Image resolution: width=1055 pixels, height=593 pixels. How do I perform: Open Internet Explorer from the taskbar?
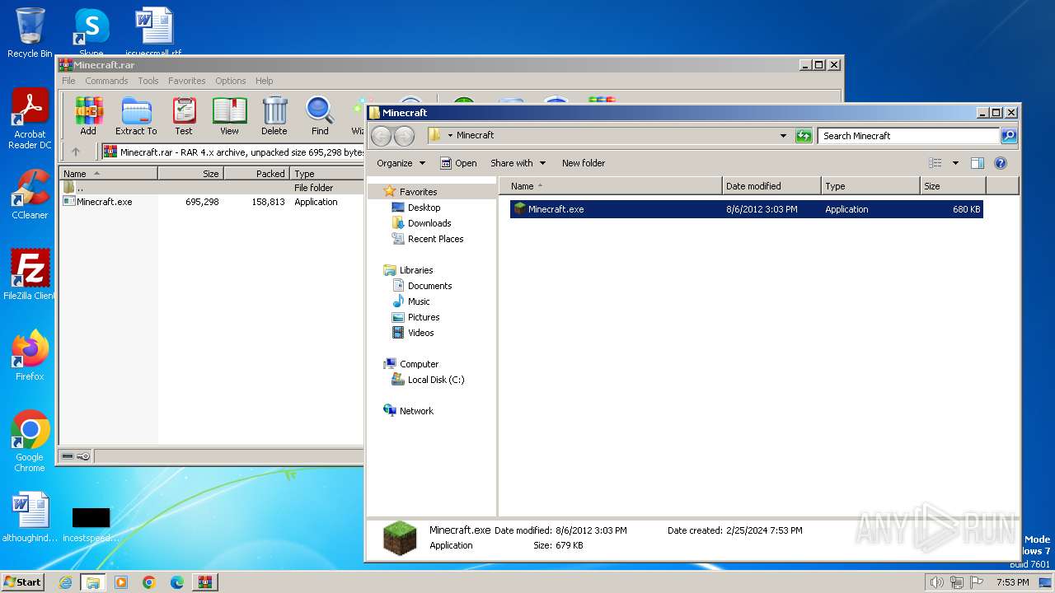(x=65, y=582)
